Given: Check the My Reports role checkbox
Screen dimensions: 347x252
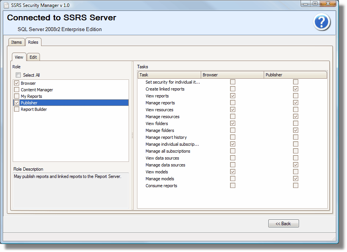Looking at the screenshot, I should pos(17,96).
